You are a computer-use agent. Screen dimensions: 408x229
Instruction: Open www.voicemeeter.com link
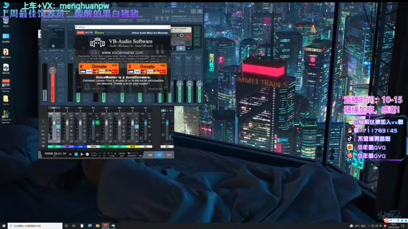coord(122,52)
